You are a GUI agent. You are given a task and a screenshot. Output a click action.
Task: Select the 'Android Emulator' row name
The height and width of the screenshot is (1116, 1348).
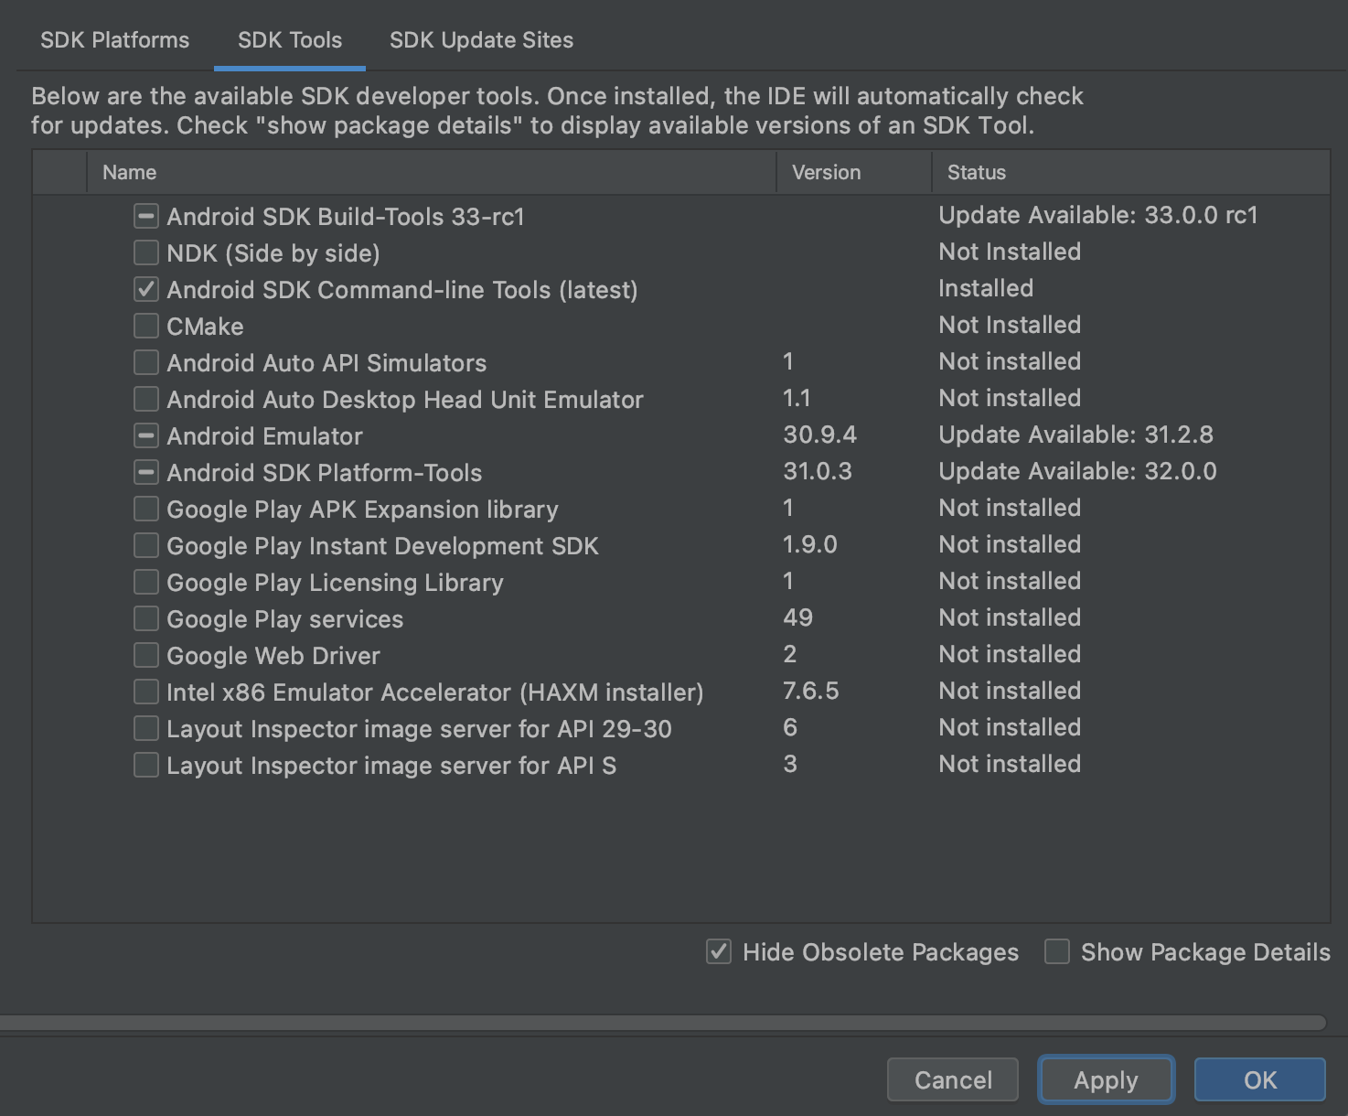264,436
